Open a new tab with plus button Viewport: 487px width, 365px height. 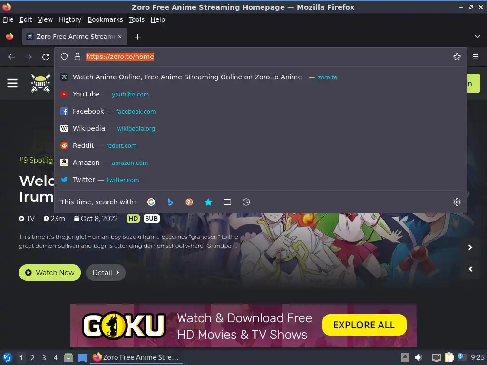point(137,37)
